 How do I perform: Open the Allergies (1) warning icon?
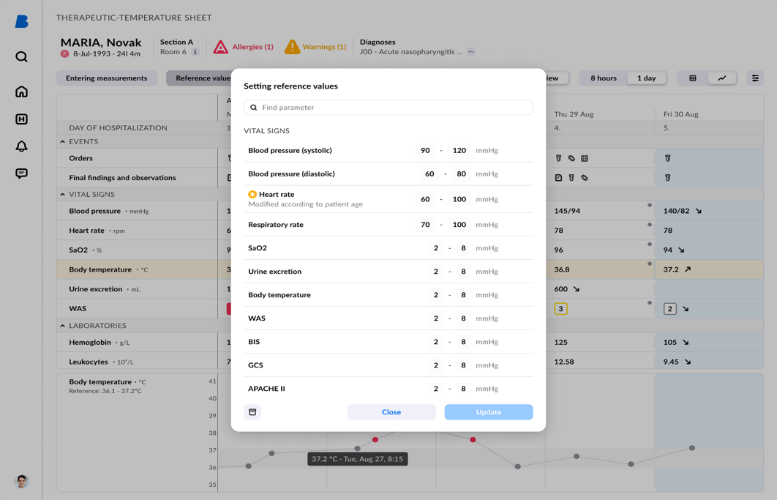click(x=220, y=46)
